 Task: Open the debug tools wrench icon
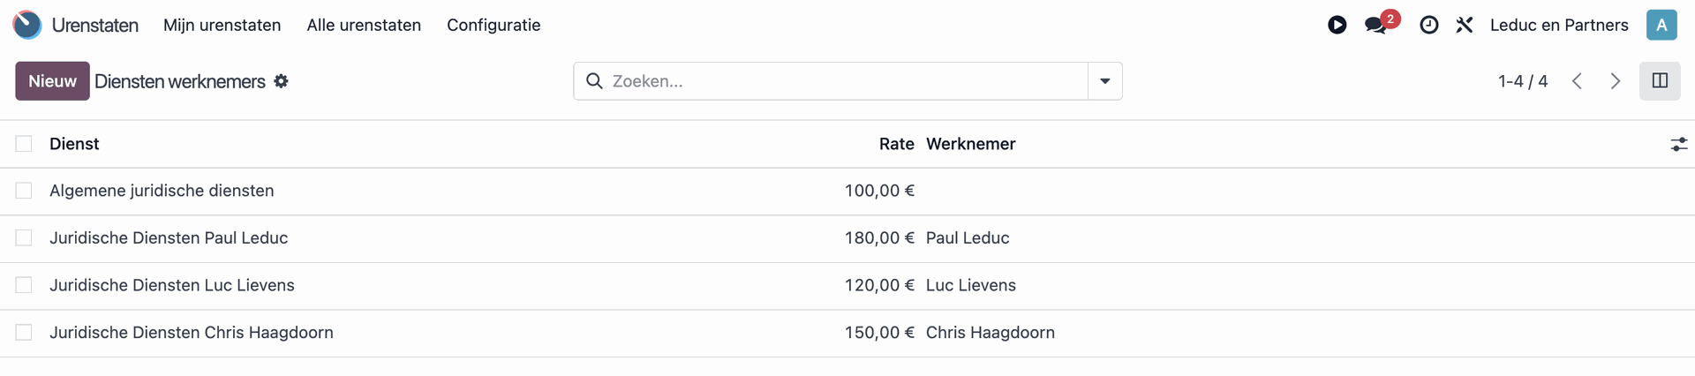tap(1465, 25)
